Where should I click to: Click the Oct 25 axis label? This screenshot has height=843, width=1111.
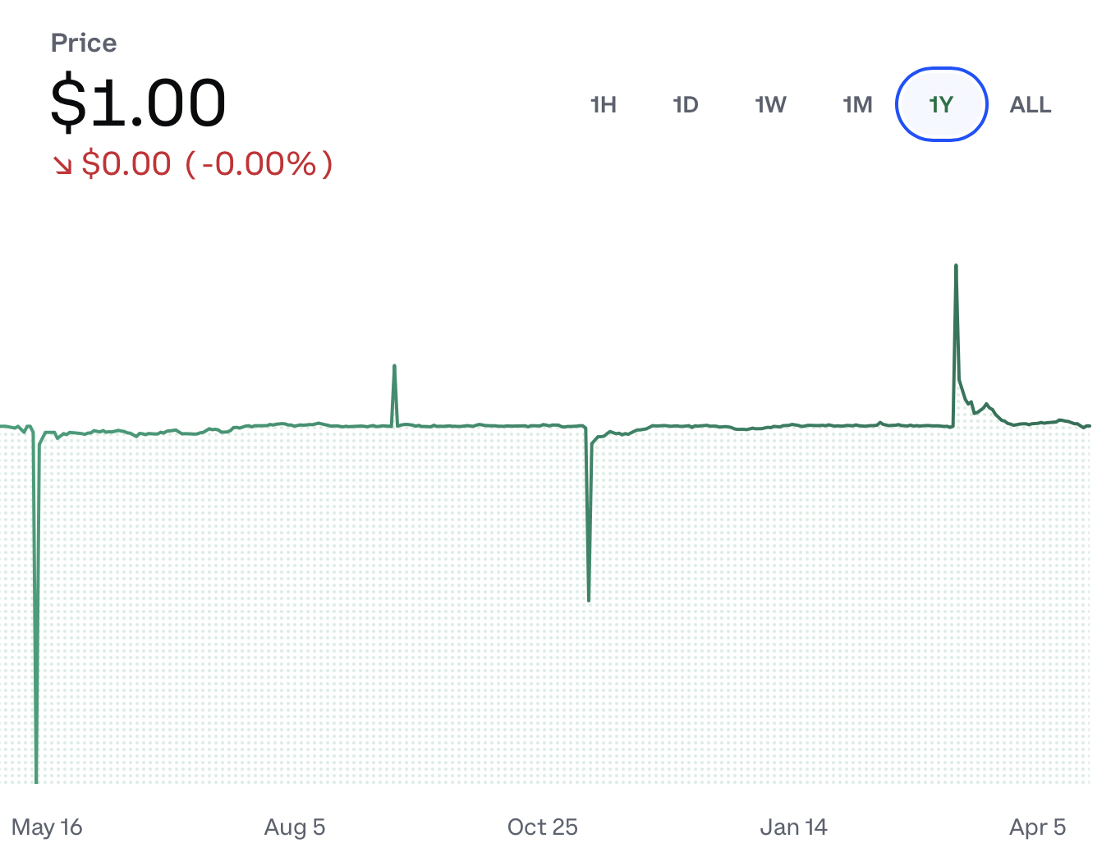click(x=543, y=827)
